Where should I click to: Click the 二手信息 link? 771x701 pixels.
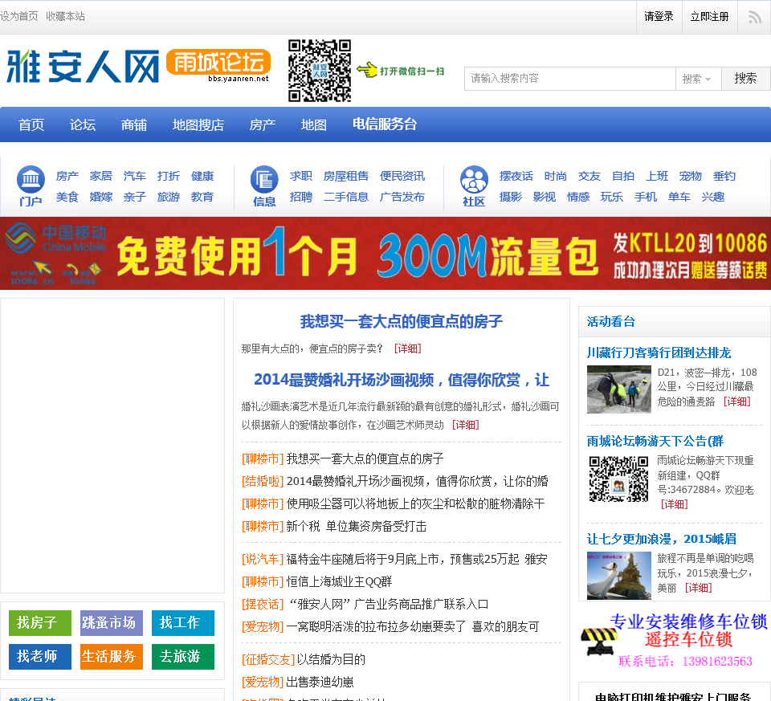pyautogui.click(x=346, y=197)
